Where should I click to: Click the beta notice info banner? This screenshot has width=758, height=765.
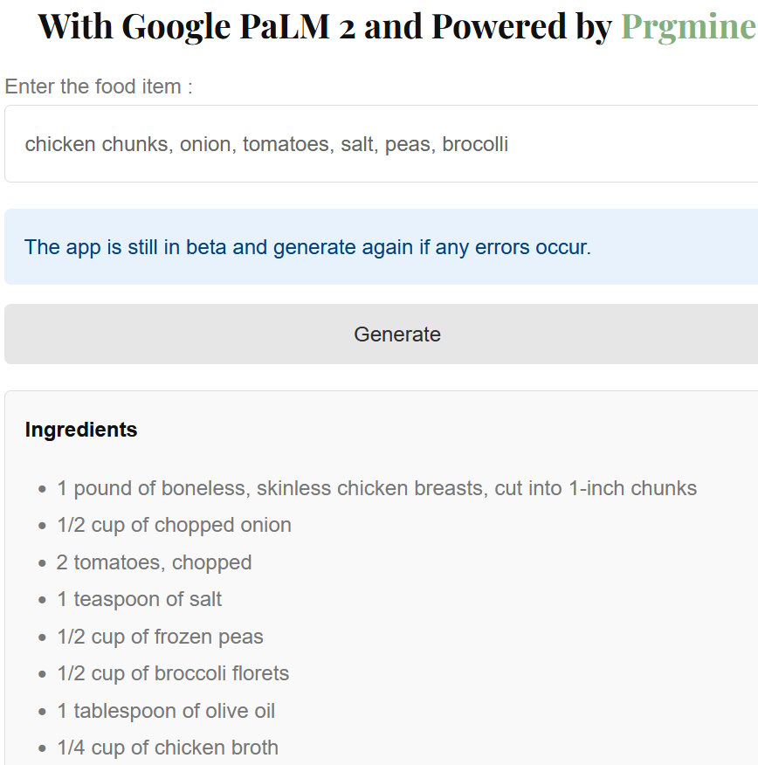tap(381, 247)
